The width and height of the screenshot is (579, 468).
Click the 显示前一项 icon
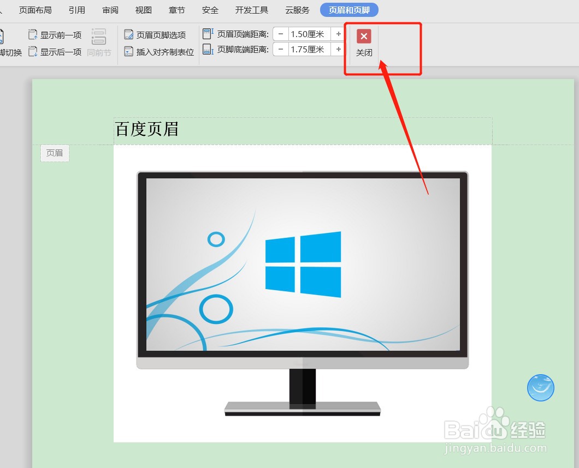(x=33, y=35)
